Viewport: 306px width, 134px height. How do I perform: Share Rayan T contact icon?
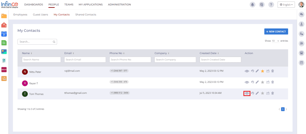coord(268,82)
